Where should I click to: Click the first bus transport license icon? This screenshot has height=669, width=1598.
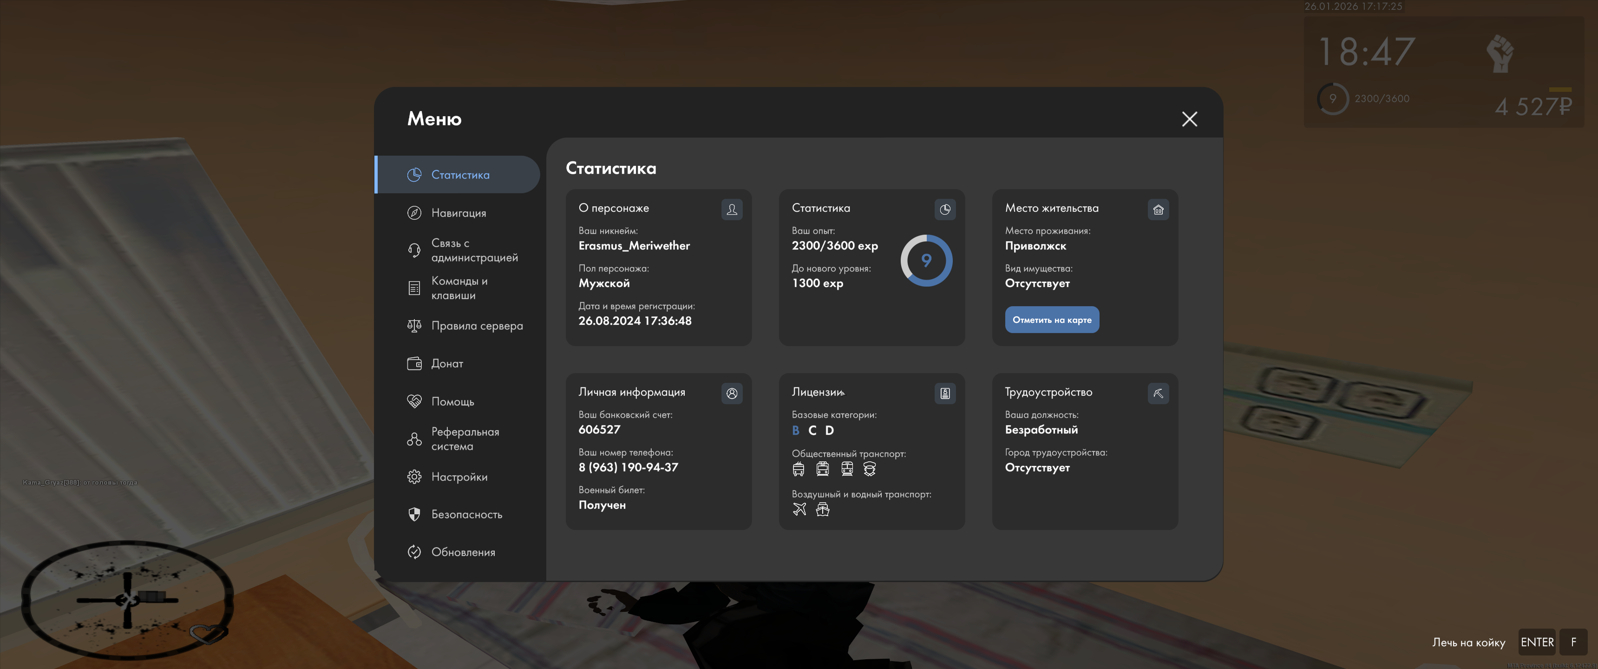point(799,469)
